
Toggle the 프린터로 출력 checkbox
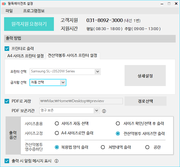pos(7,49)
